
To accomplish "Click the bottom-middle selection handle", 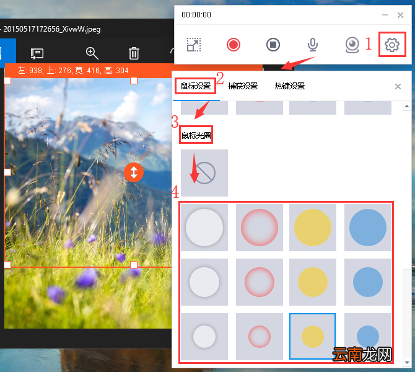I will click(x=134, y=264).
